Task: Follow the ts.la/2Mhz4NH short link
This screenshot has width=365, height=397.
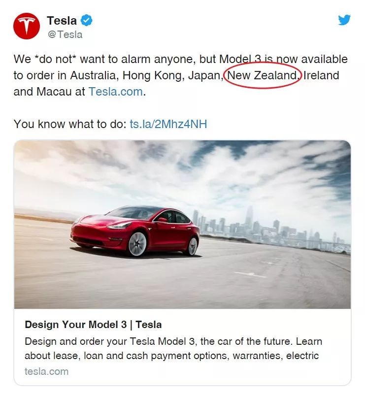Action: [x=168, y=124]
